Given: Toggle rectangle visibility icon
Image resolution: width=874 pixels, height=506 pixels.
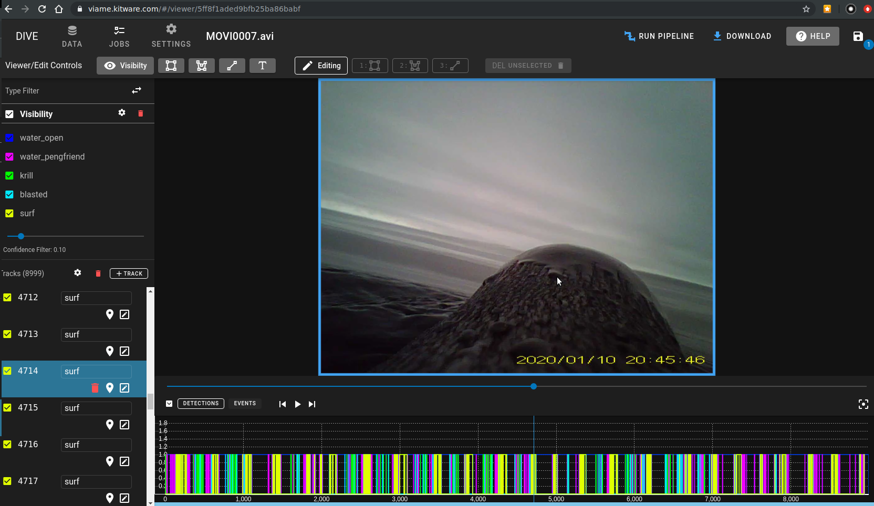Looking at the screenshot, I should tap(171, 66).
